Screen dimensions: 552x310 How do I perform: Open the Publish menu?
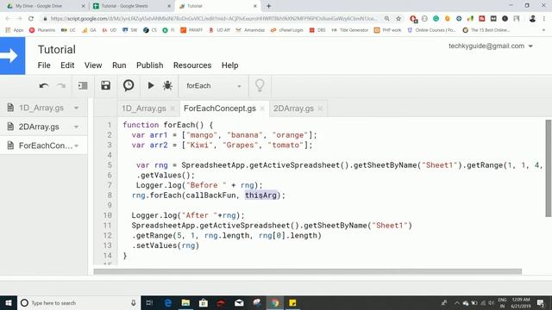pyautogui.click(x=149, y=65)
